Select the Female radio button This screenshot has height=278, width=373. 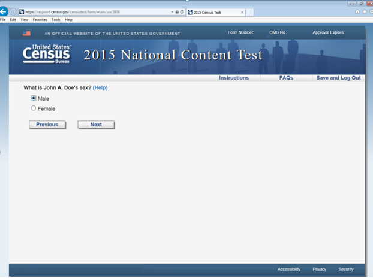pos(34,108)
